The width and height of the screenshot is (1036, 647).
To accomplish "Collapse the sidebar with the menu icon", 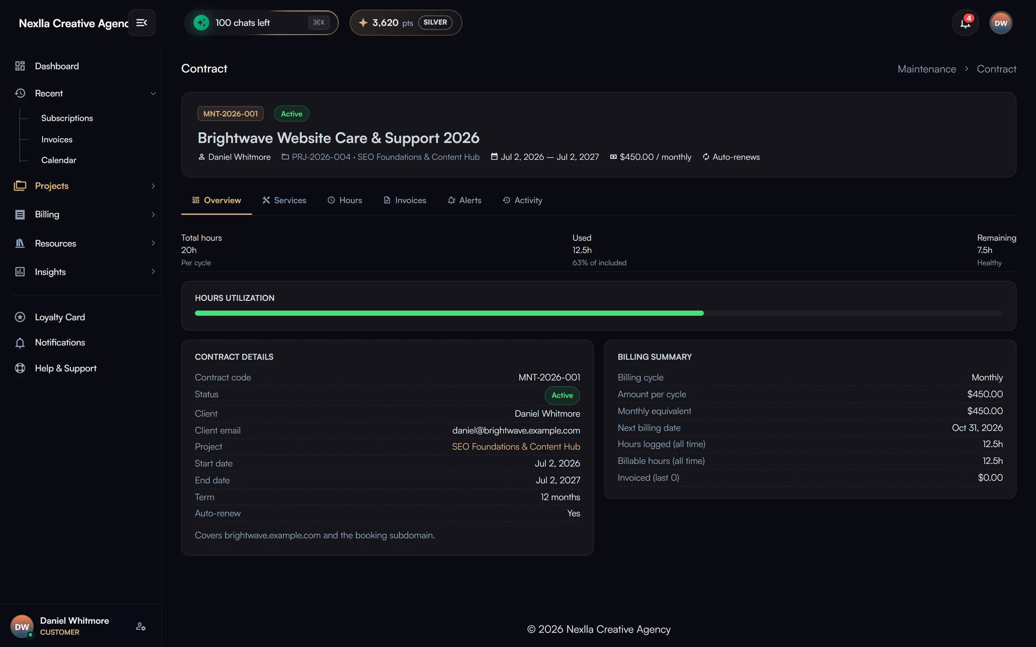I will (142, 22).
